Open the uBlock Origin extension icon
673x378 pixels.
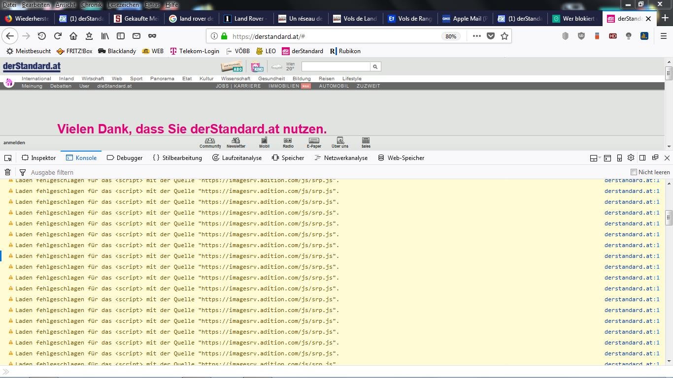pos(581,36)
